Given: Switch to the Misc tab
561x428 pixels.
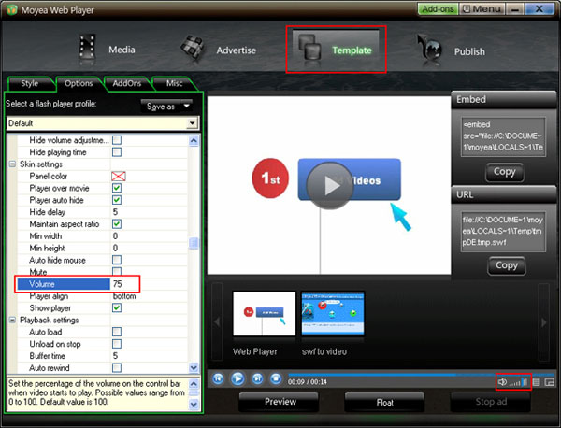Looking at the screenshot, I should coord(174,83).
